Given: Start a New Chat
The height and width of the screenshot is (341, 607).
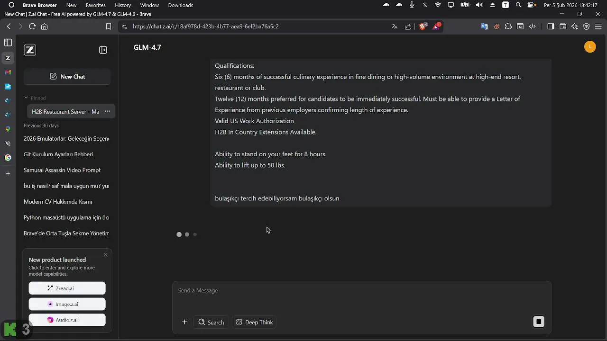Looking at the screenshot, I should pos(67,76).
